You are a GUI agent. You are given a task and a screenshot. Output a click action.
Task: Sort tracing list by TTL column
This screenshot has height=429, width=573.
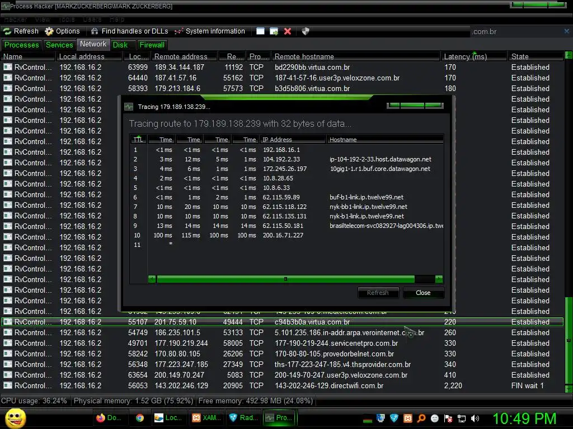click(139, 140)
